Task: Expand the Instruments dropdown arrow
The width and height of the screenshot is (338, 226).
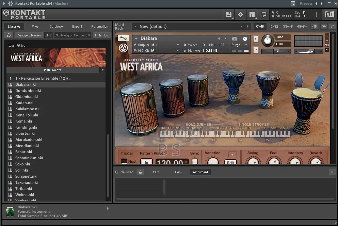Action: click(x=102, y=70)
